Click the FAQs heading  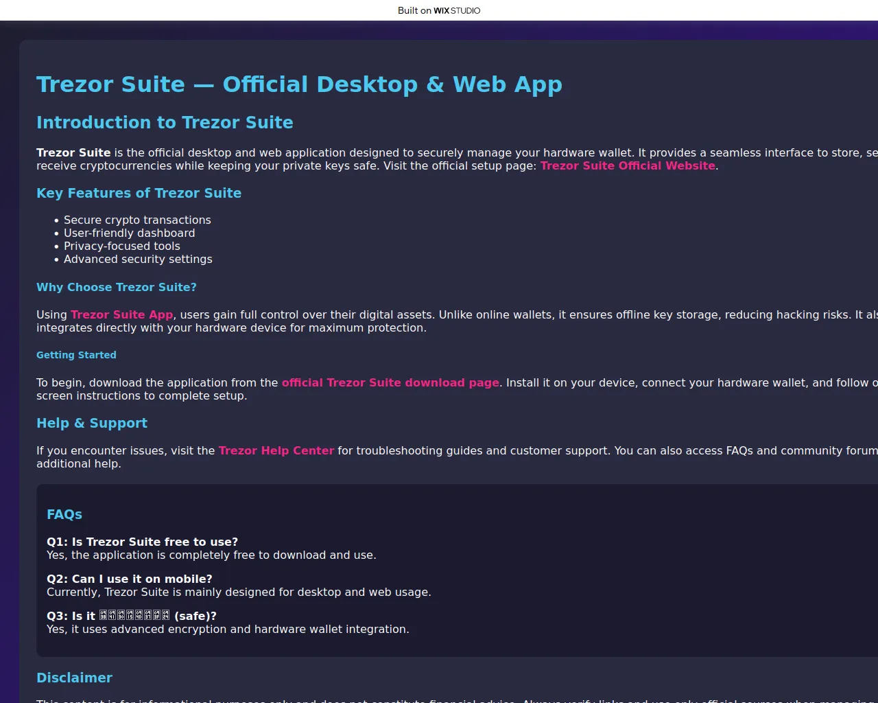64,514
